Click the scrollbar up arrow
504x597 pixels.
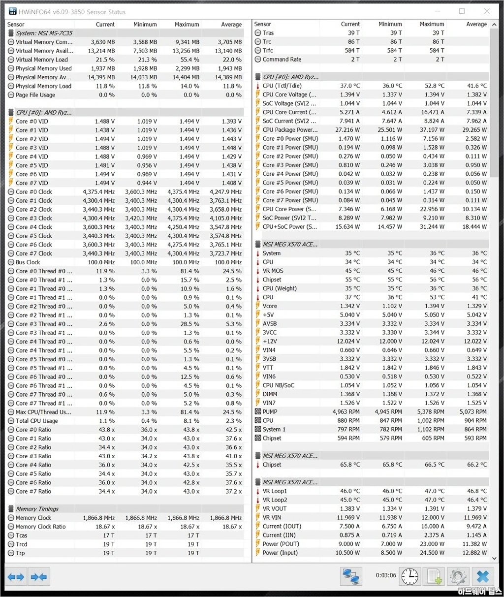(x=494, y=25)
